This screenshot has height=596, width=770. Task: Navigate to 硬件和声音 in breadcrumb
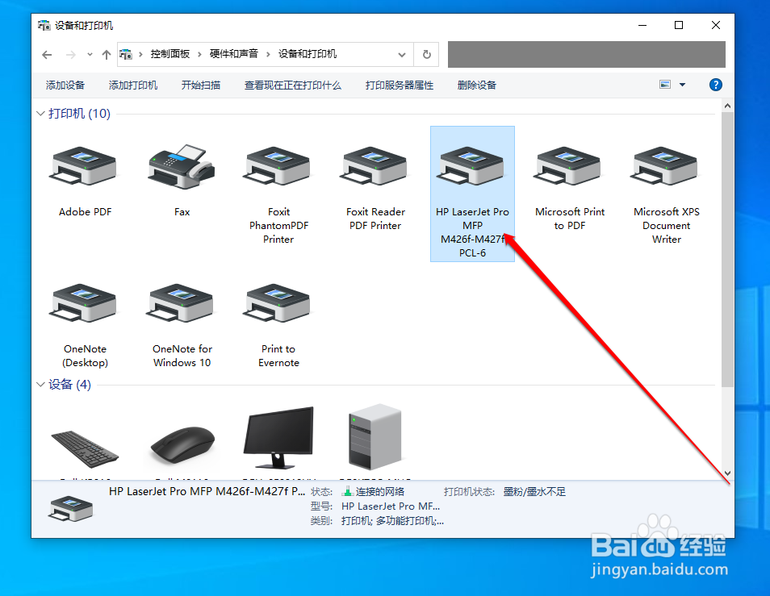coord(234,54)
